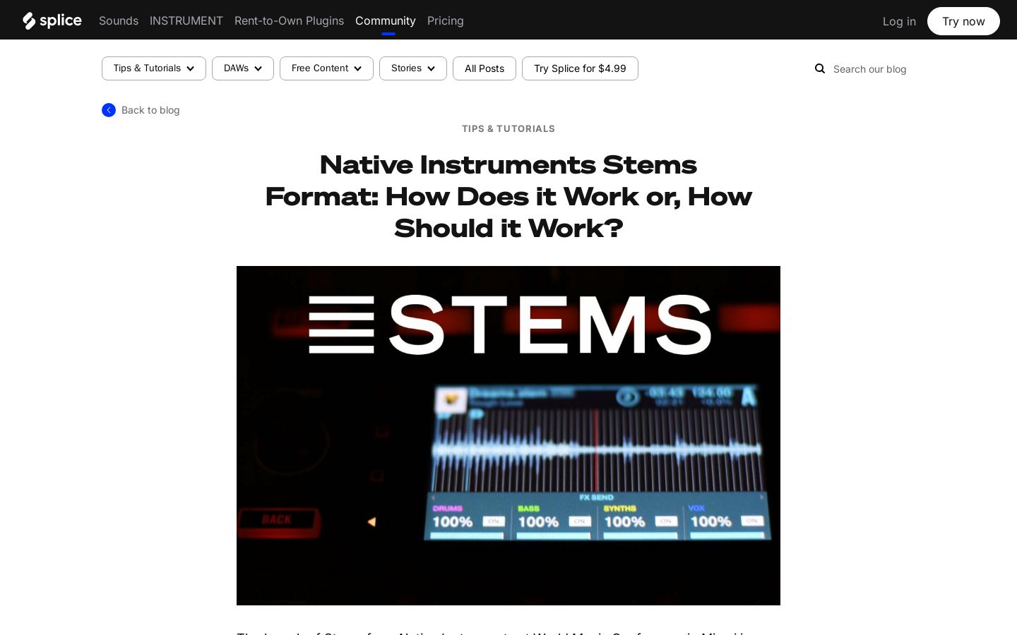Click the Try now button
Image resolution: width=1017 pixels, height=635 pixels.
(x=963, y=21)
